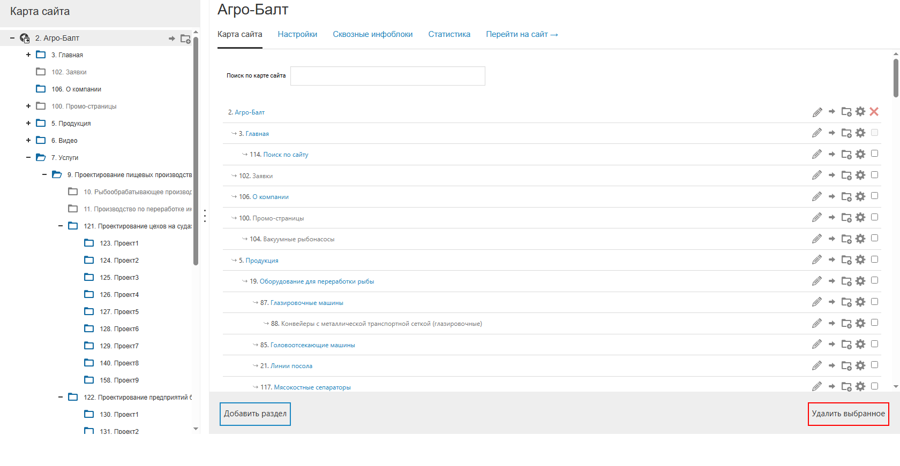Select the checkbox for 106. О компании
Image resolution: width=900 pixels, height=466 pixels.
pyautogui.click(x=875, y=196)
